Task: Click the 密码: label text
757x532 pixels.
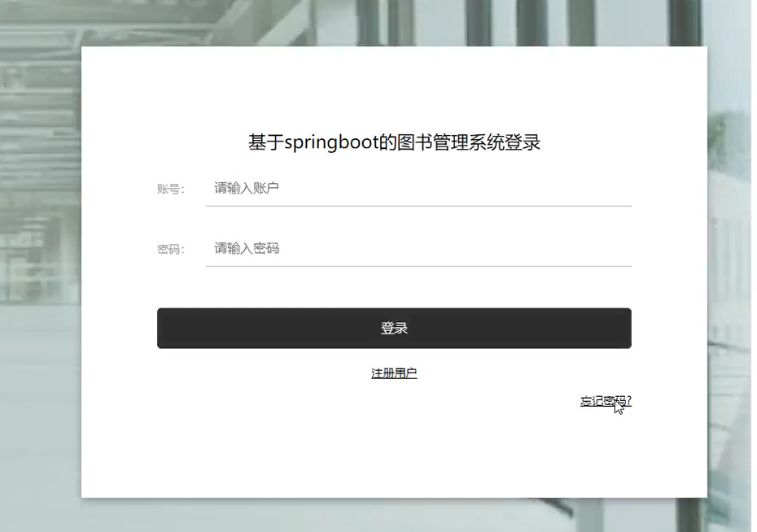Action: pyautogui.click(x=171, y=250)
